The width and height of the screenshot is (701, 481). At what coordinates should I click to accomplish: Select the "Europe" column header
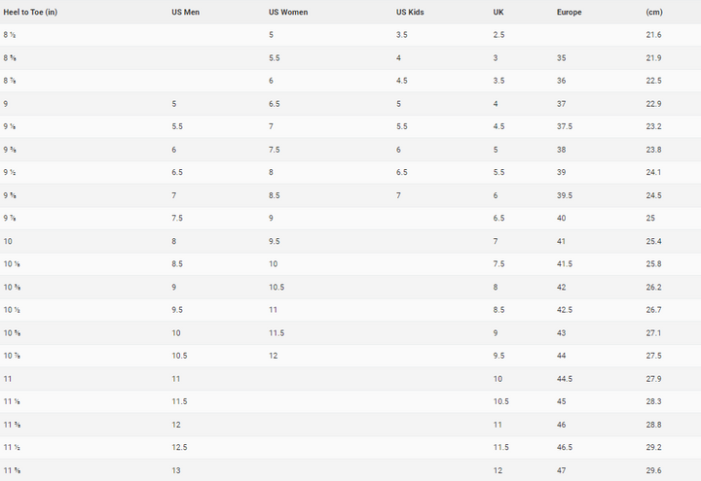(x=571, y=12)
